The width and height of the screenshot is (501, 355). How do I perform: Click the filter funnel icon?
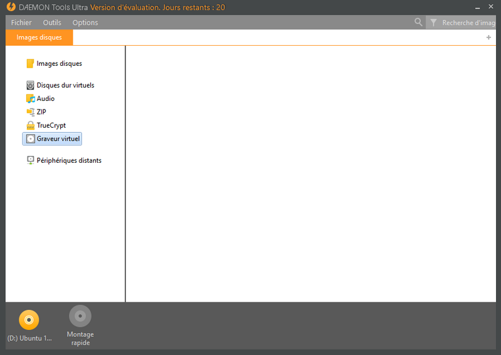click(x=433, y=23)
